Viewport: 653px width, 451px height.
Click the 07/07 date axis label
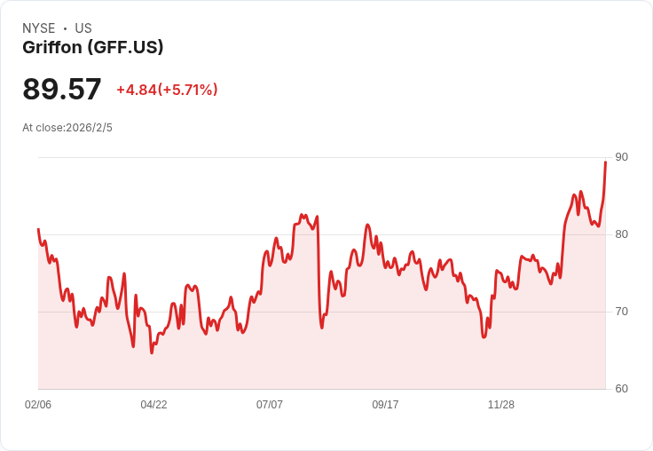click(x=270, y=404)
